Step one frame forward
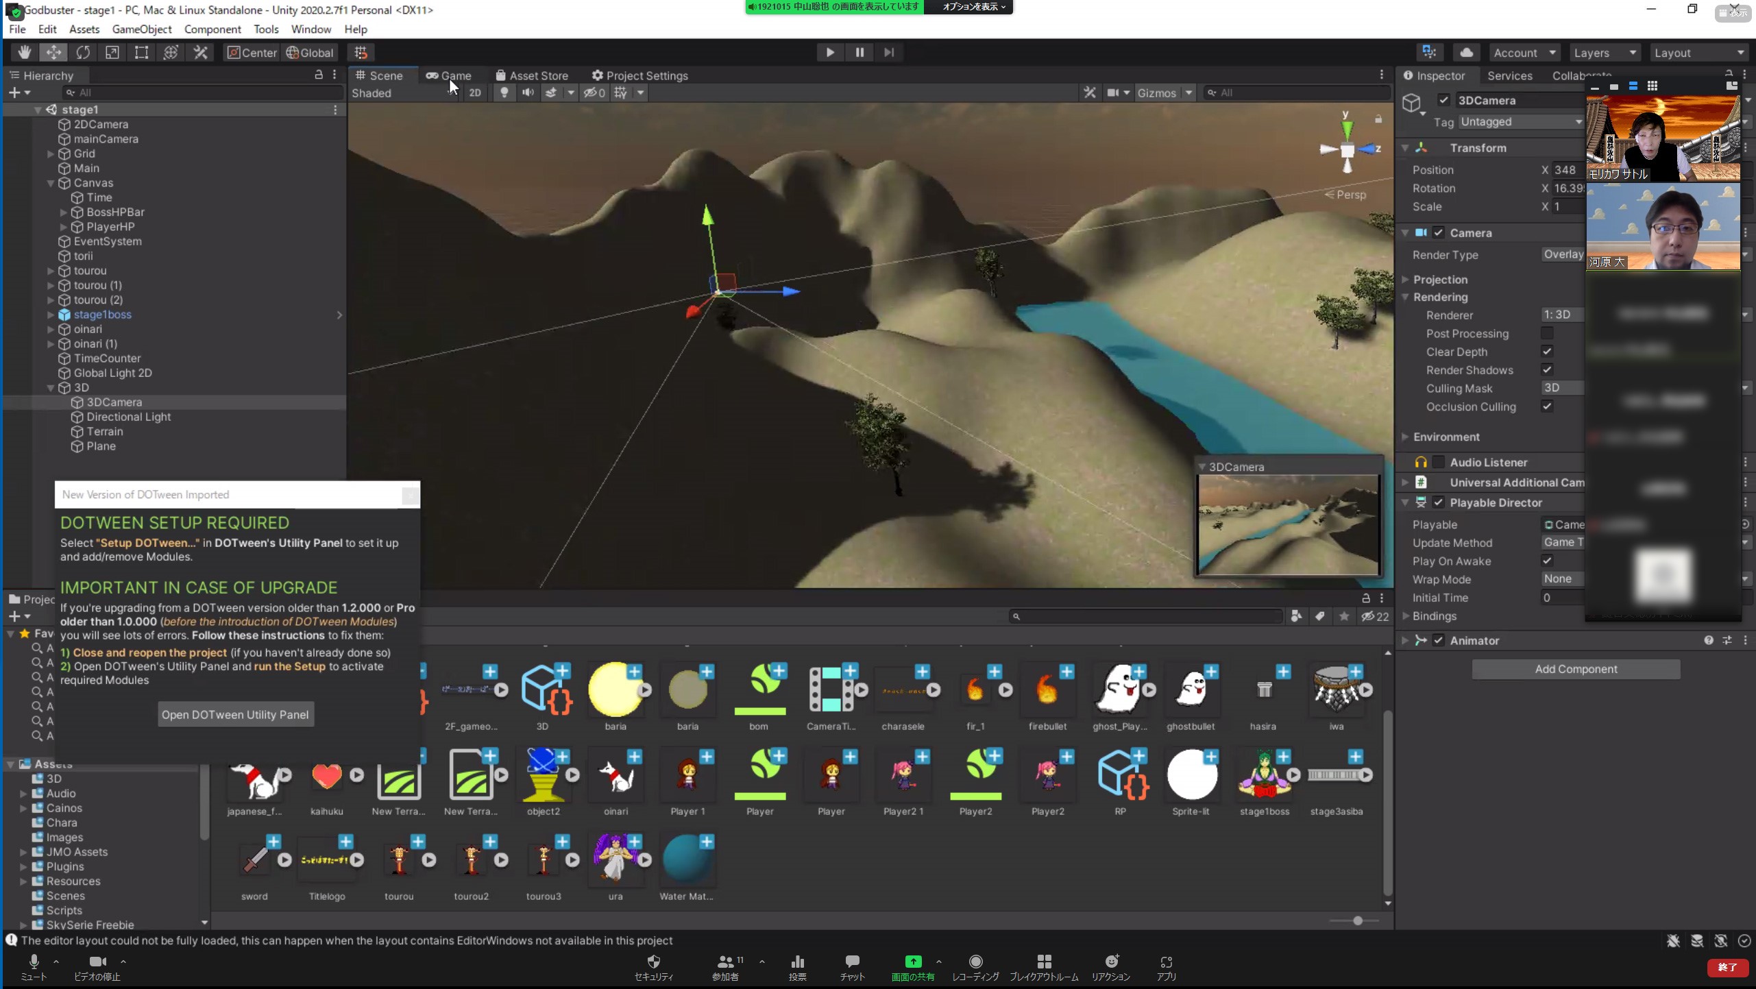Viewport: 1756px width, 989px height. click(x=889, y=53)
